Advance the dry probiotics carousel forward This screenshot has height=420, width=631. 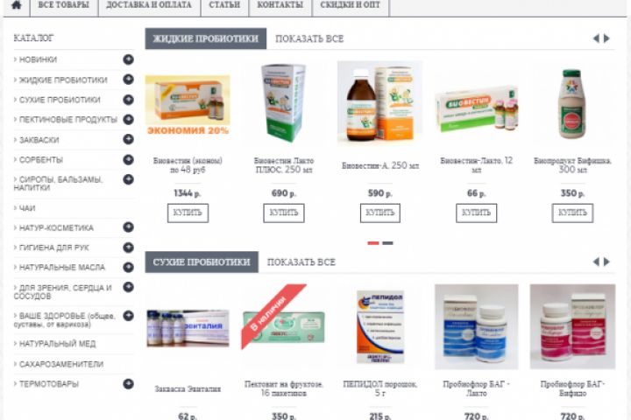click(606, 262)
